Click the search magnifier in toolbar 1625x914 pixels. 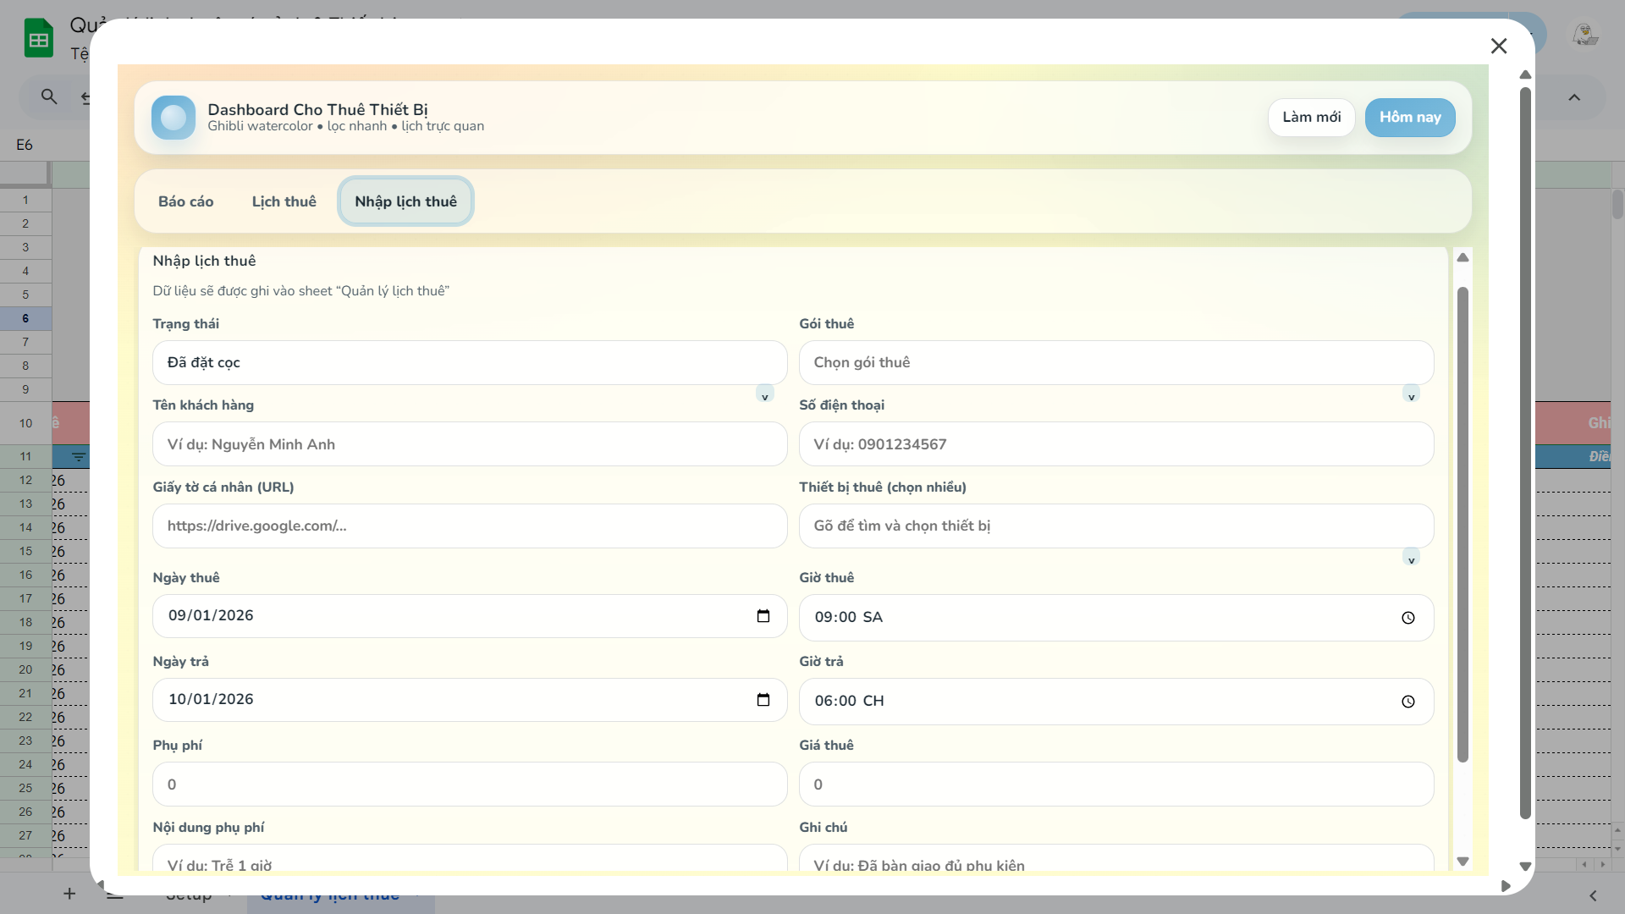click(x=49, y=97)
